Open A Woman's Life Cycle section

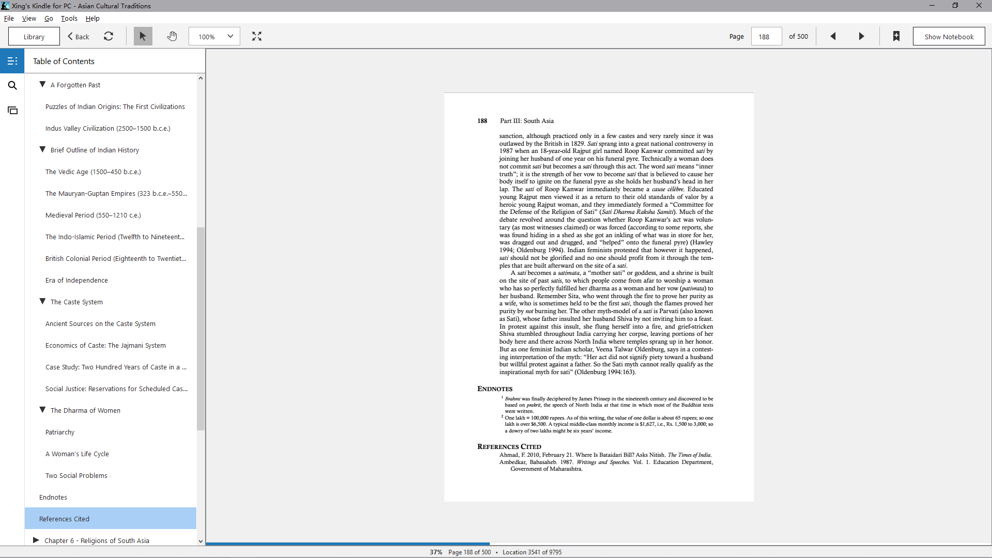pyautogui.click(x=77, y=454)
